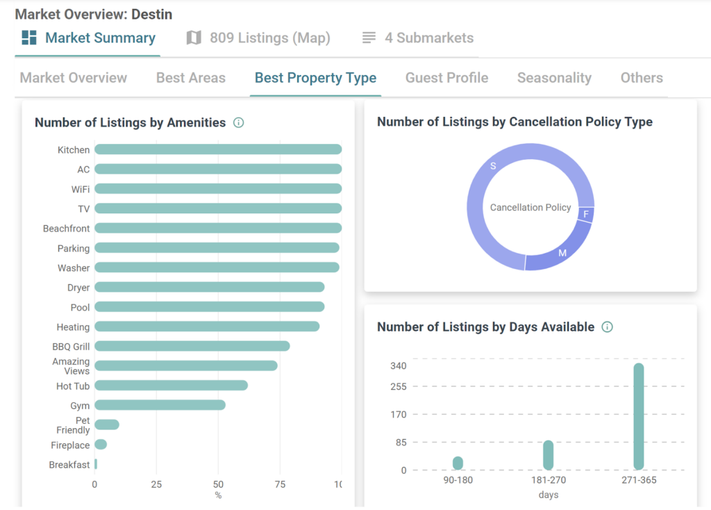Image resolution: width=711 pixels, height=510 pixels.
Task: Open info icon next to Listings by Days Available
Action: coord(608,327)
